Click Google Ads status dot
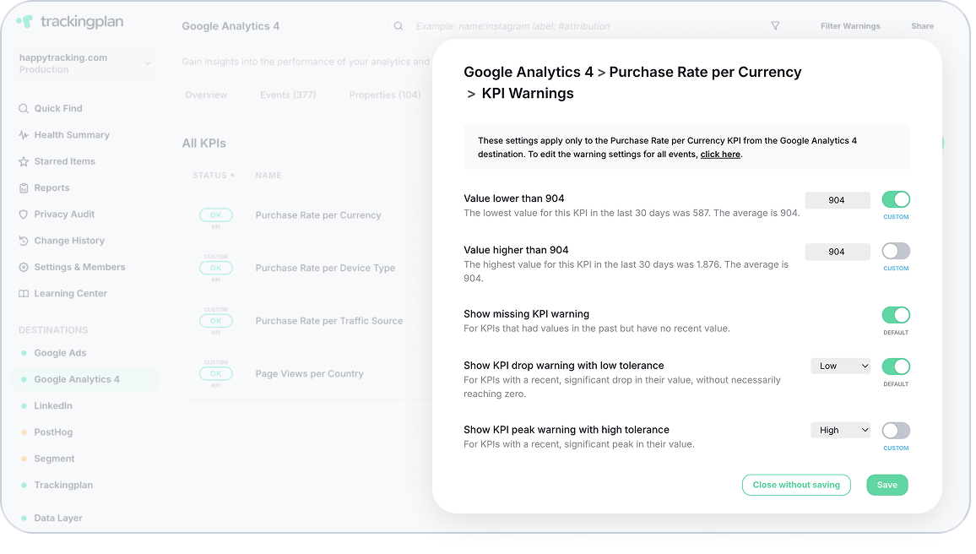Screen dimensions: 976x554 click(24, 353)
